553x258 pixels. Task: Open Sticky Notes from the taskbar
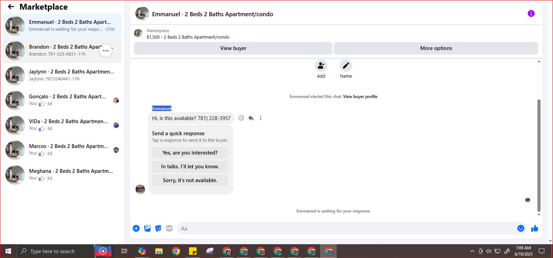(193, 251)
